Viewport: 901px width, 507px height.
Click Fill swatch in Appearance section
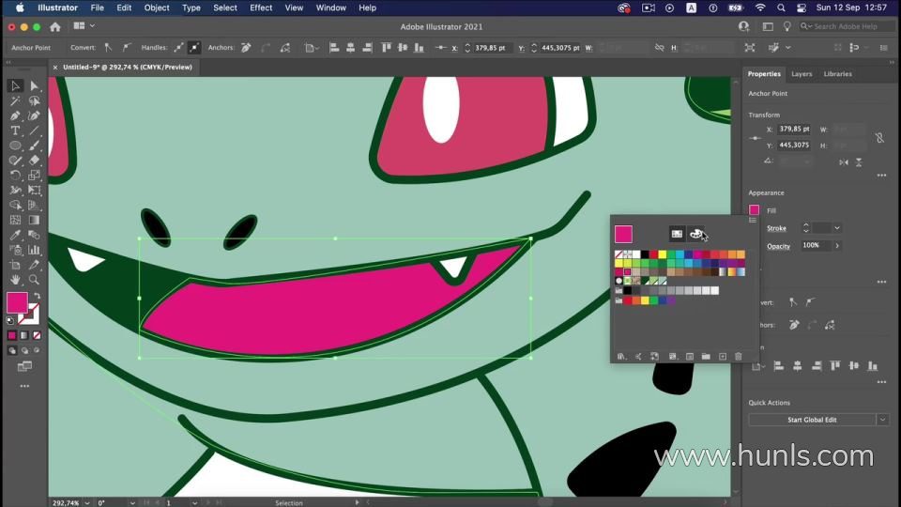pyautogui.click(x=754, y=210)
